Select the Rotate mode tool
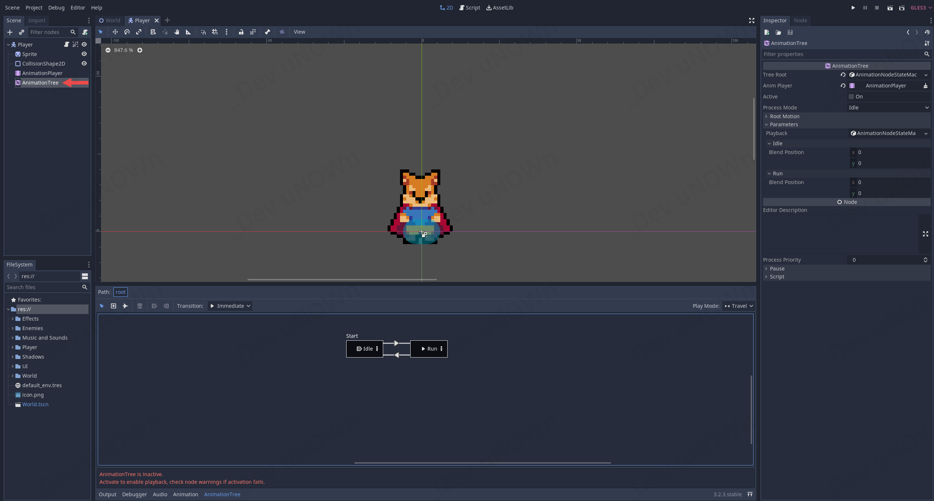The width and height of the screenshot is (934, 501). (127, 32)
